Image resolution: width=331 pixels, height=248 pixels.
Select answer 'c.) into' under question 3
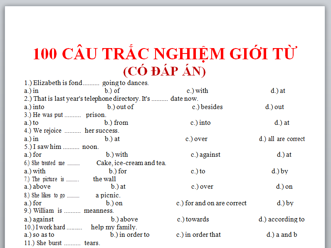(x=200, y=123)
